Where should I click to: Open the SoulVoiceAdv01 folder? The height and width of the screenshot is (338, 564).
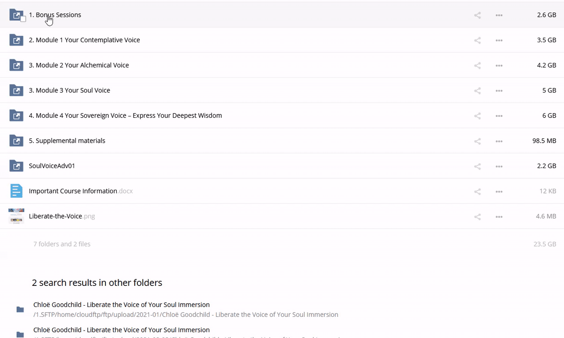[x=52, y=166]
